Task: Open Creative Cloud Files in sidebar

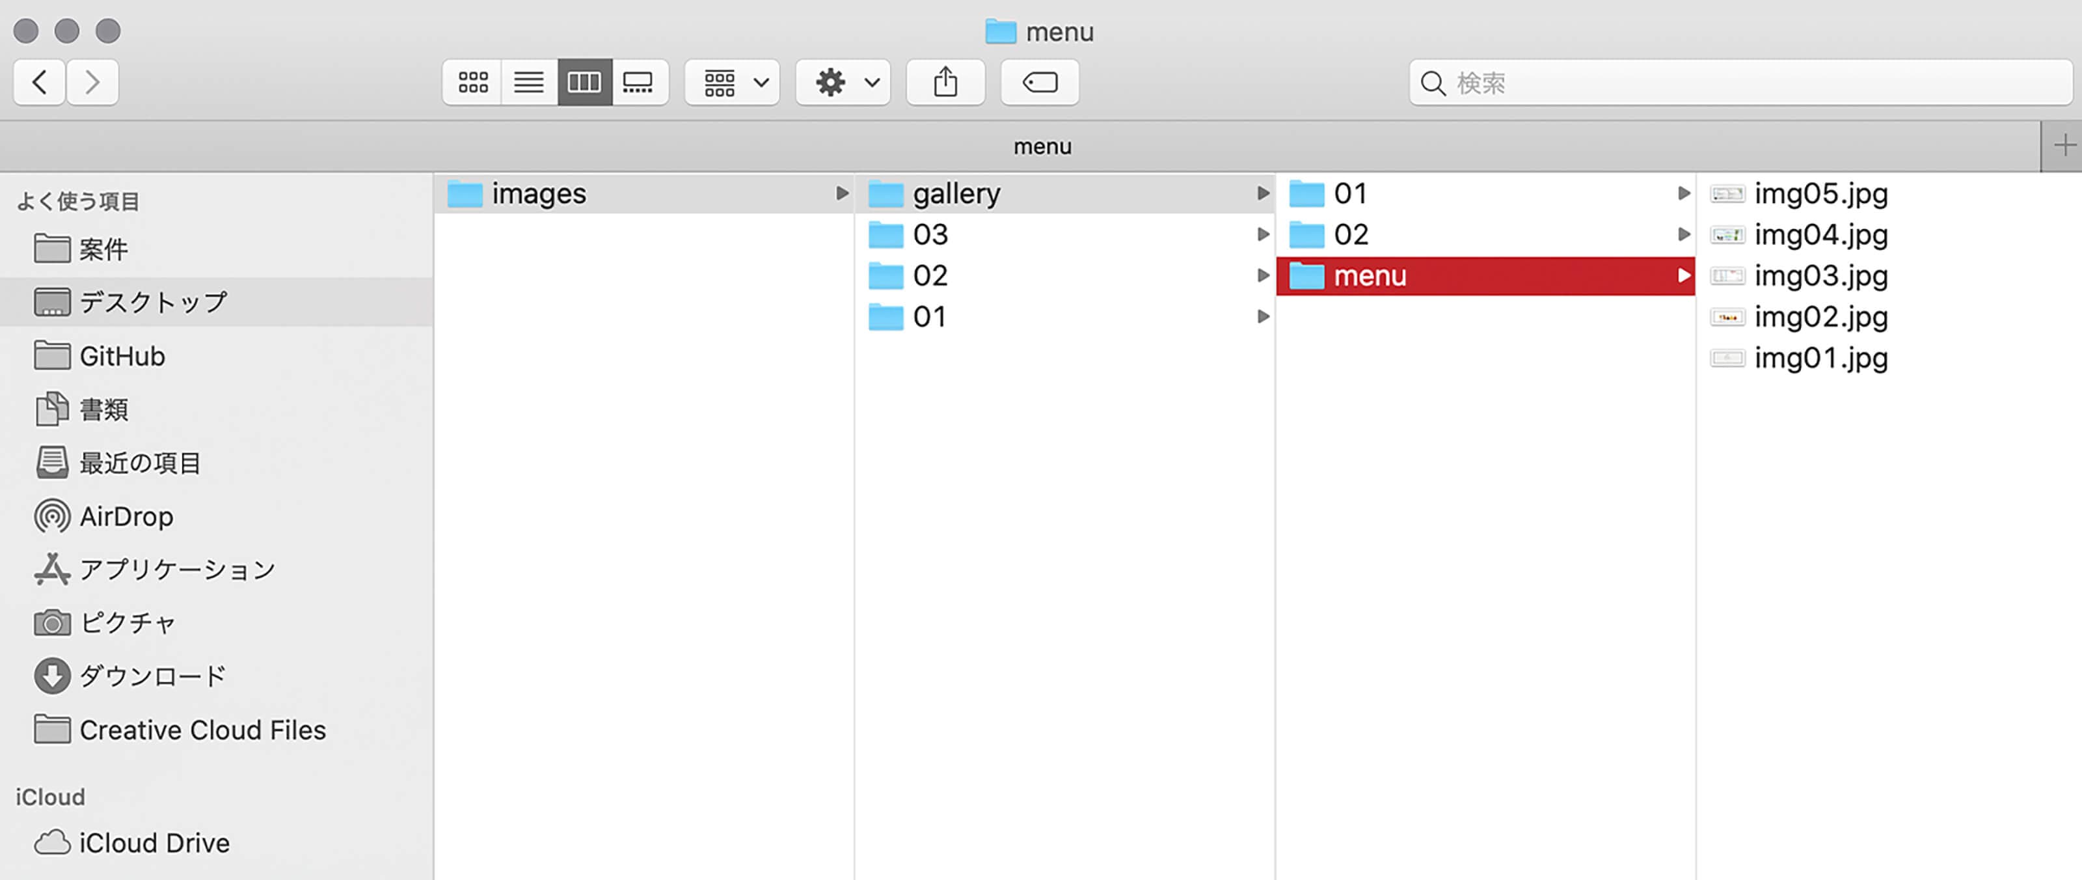Action: tap(202, 730)
